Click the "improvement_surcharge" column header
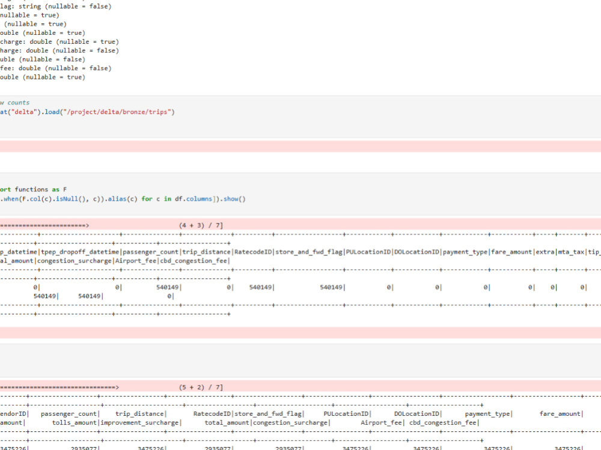Image resolution: width=601 pixels, height=450 pixels. pos(139,422)
